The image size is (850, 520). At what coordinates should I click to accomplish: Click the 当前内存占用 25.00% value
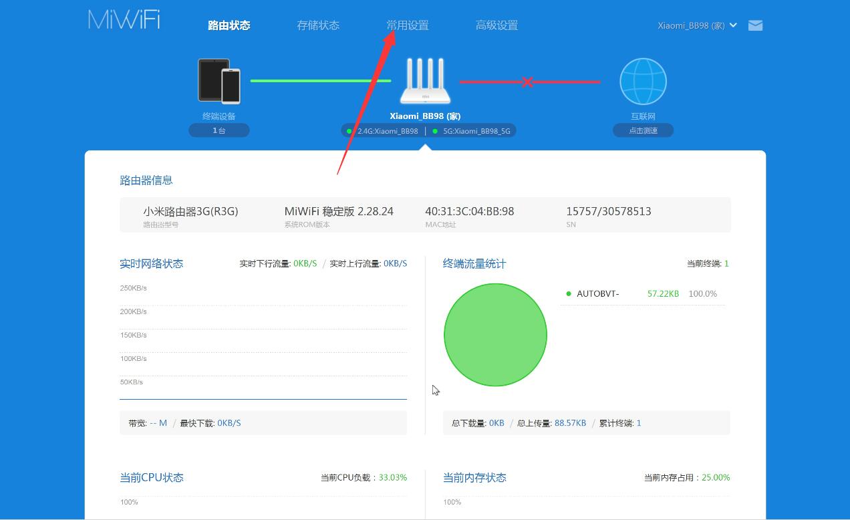pyautogui.click(x=716, y=477)
